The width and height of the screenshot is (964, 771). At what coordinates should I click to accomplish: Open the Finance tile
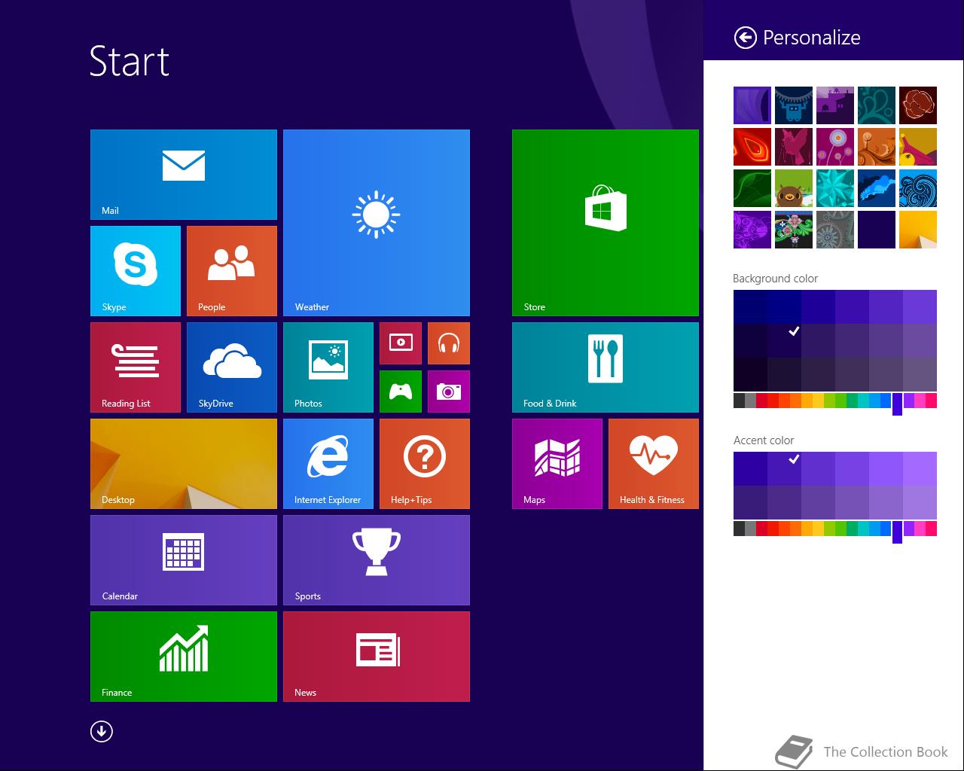click(184, 657)
